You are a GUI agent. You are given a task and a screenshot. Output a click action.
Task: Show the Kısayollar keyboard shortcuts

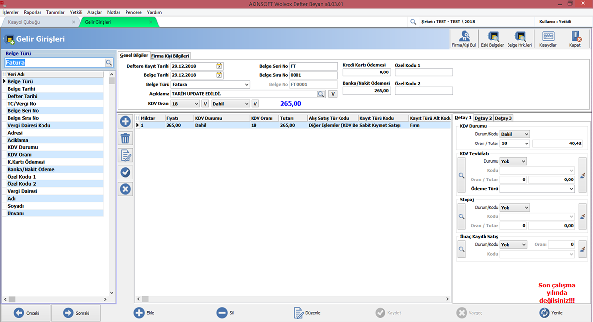tap(548, 38)
